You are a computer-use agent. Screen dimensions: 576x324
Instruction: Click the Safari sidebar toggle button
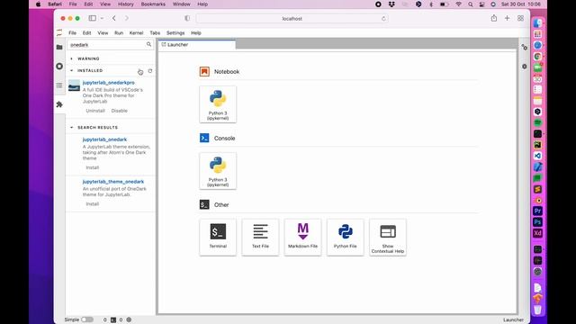pyautogui.click(x=92, y=18)
